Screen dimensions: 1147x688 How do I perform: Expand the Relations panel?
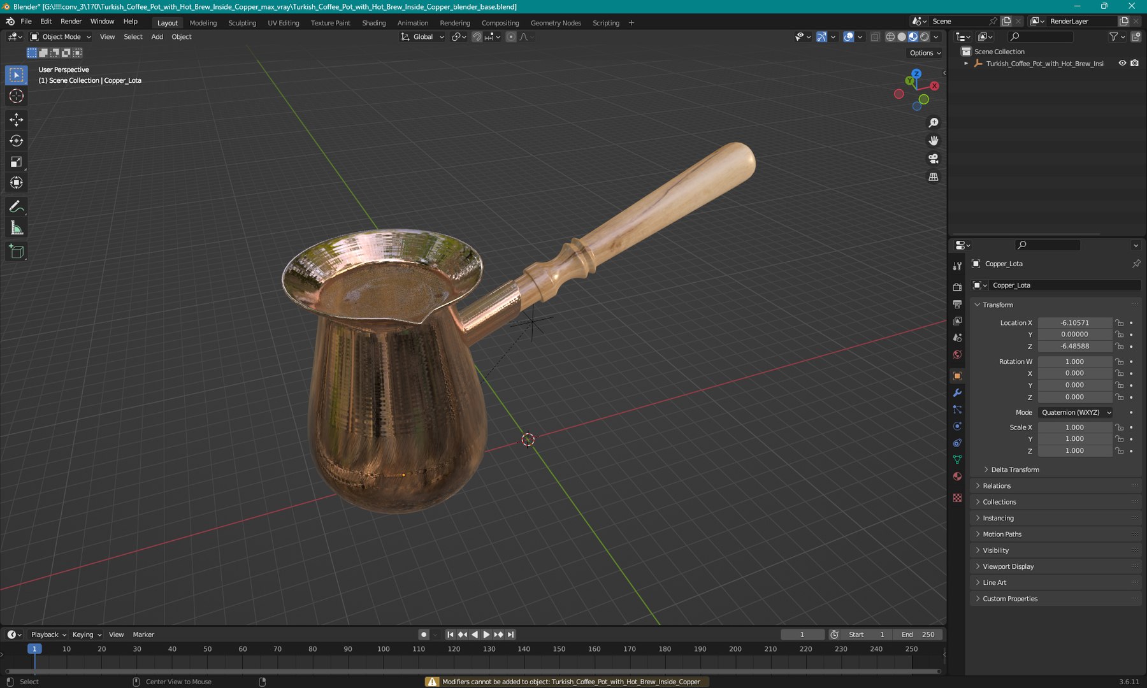(996, 486)
